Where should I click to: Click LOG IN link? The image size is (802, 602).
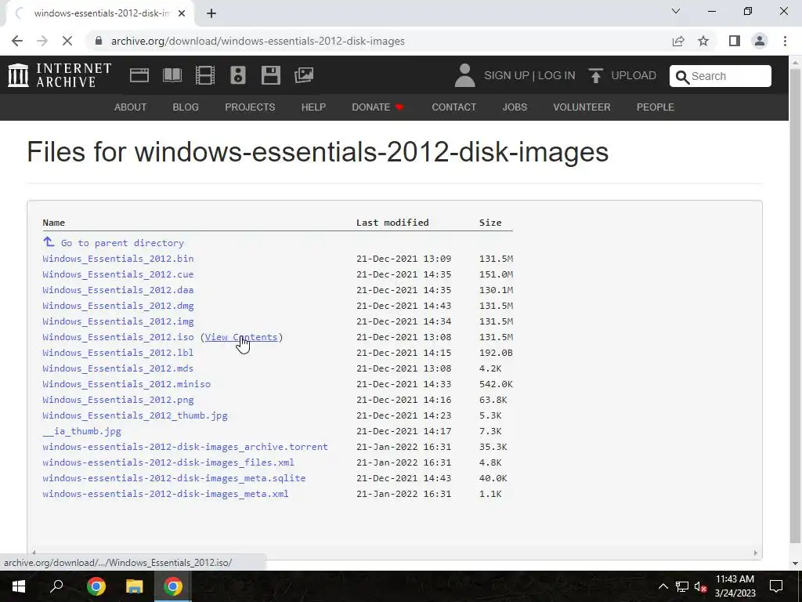[x=557, y=75]
